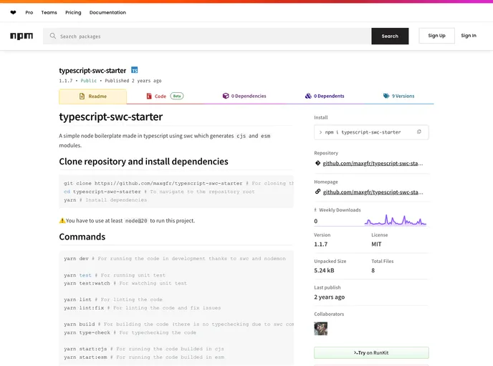Click the 'yarn lint:fix' command line
Screen dimensions: 493x366
142,307
